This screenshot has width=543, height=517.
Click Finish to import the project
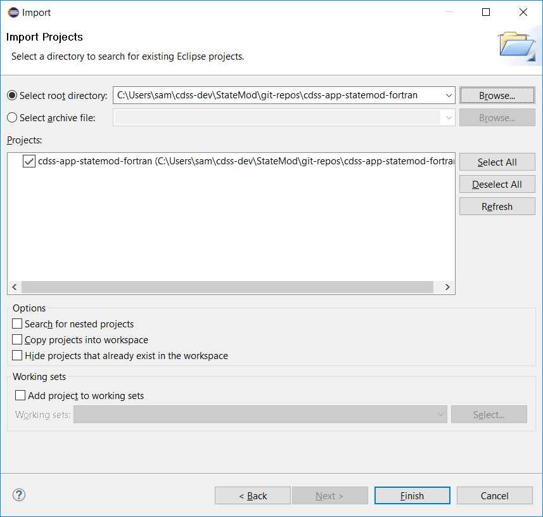(412, 495)
